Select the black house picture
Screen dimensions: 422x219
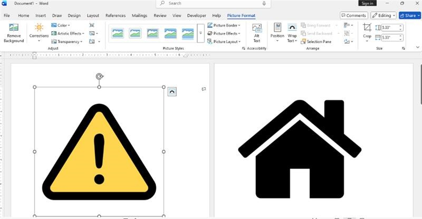pos(300,149)
